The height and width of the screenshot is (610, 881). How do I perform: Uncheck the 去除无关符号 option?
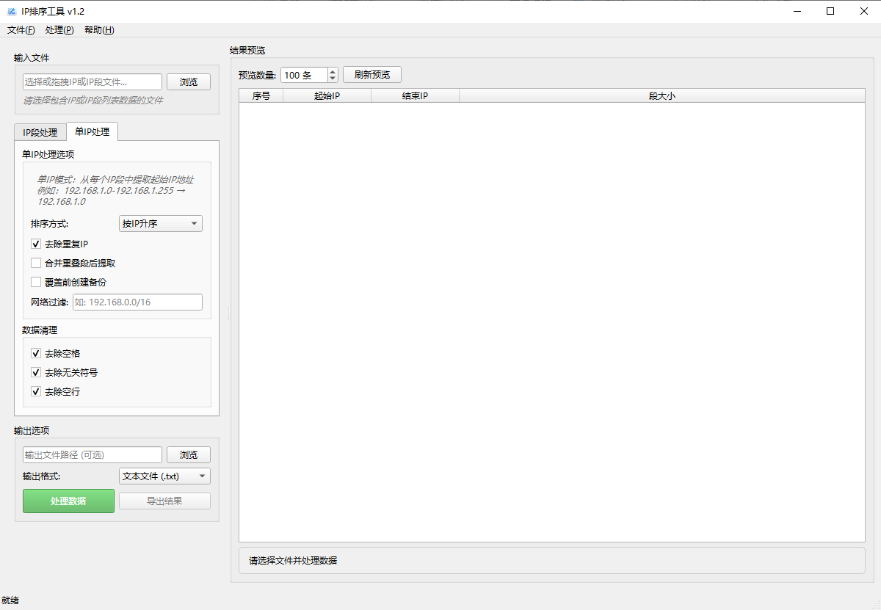[x=36, y=372]
